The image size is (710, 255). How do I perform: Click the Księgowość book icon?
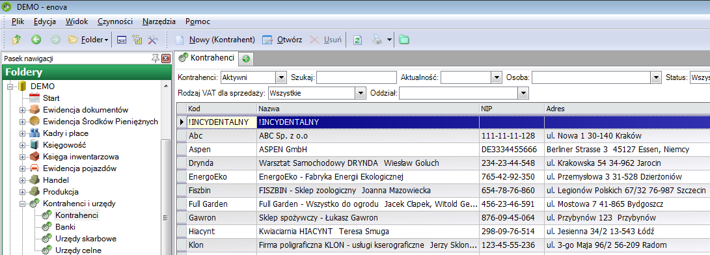tap(34, 145)
